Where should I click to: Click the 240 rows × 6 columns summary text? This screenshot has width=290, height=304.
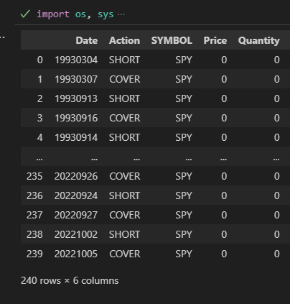[x=70, y=280]
